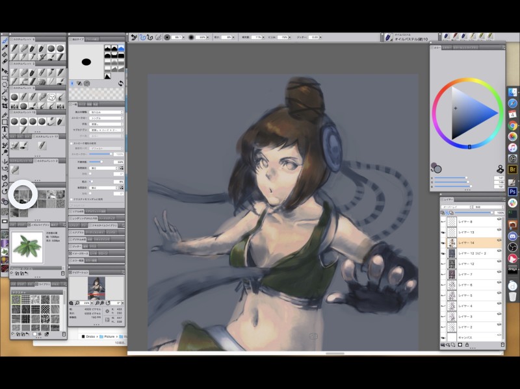Open the ナビゲーション panel tab
This screenshot has height=389, width=520.
(80, 272)
